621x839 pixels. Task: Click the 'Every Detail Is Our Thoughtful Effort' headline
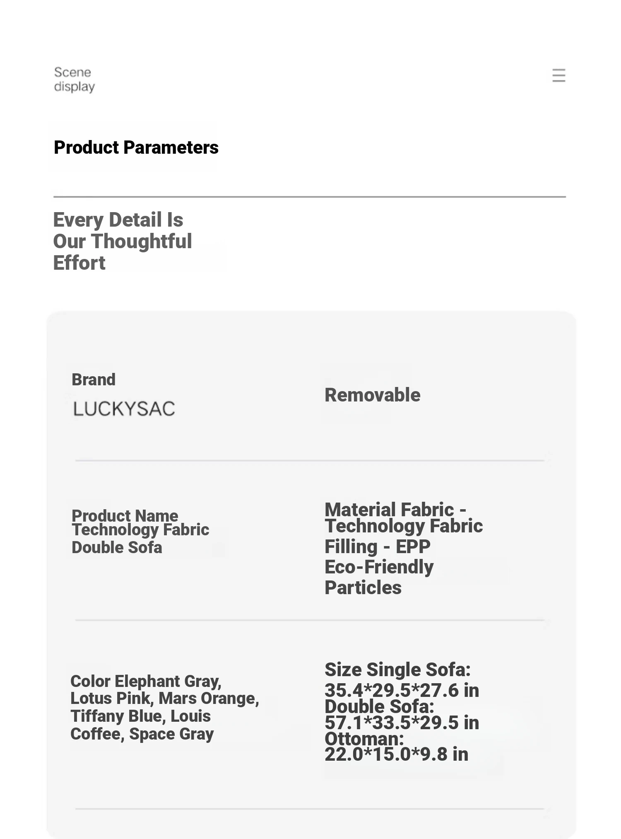122,241
